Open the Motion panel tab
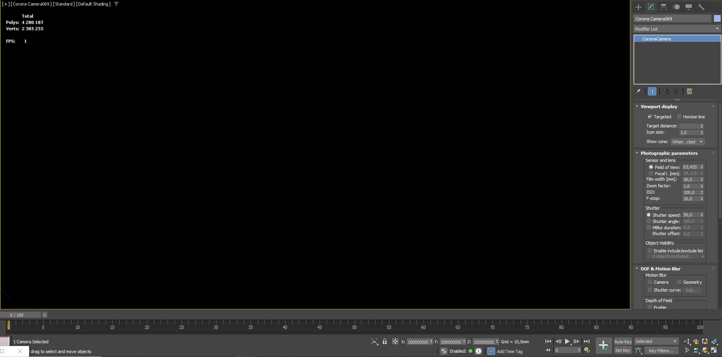 point(676,7)
